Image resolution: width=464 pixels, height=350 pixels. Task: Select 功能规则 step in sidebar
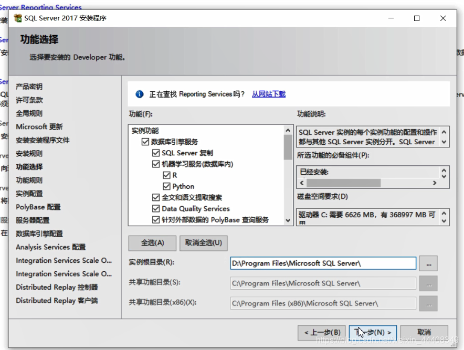click(29, 180)
